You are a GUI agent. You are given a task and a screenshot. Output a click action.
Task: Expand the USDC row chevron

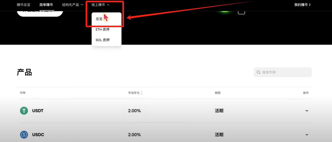[307, 135]
